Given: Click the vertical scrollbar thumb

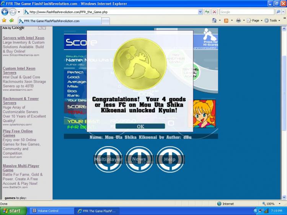Looking at the screenshot, I should (x=284, y=93).
